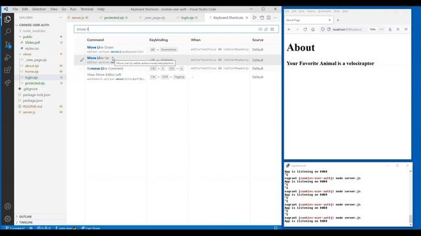Click the pencil edit icon for Move Line Up
Viewport: 421px width, 236px height.
click(82, 60)
